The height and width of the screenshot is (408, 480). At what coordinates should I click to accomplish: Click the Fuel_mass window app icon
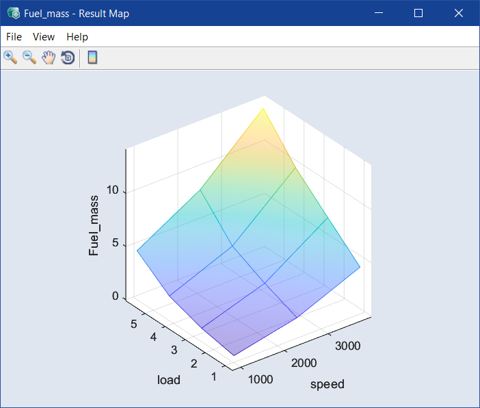(x=13, y=13)
